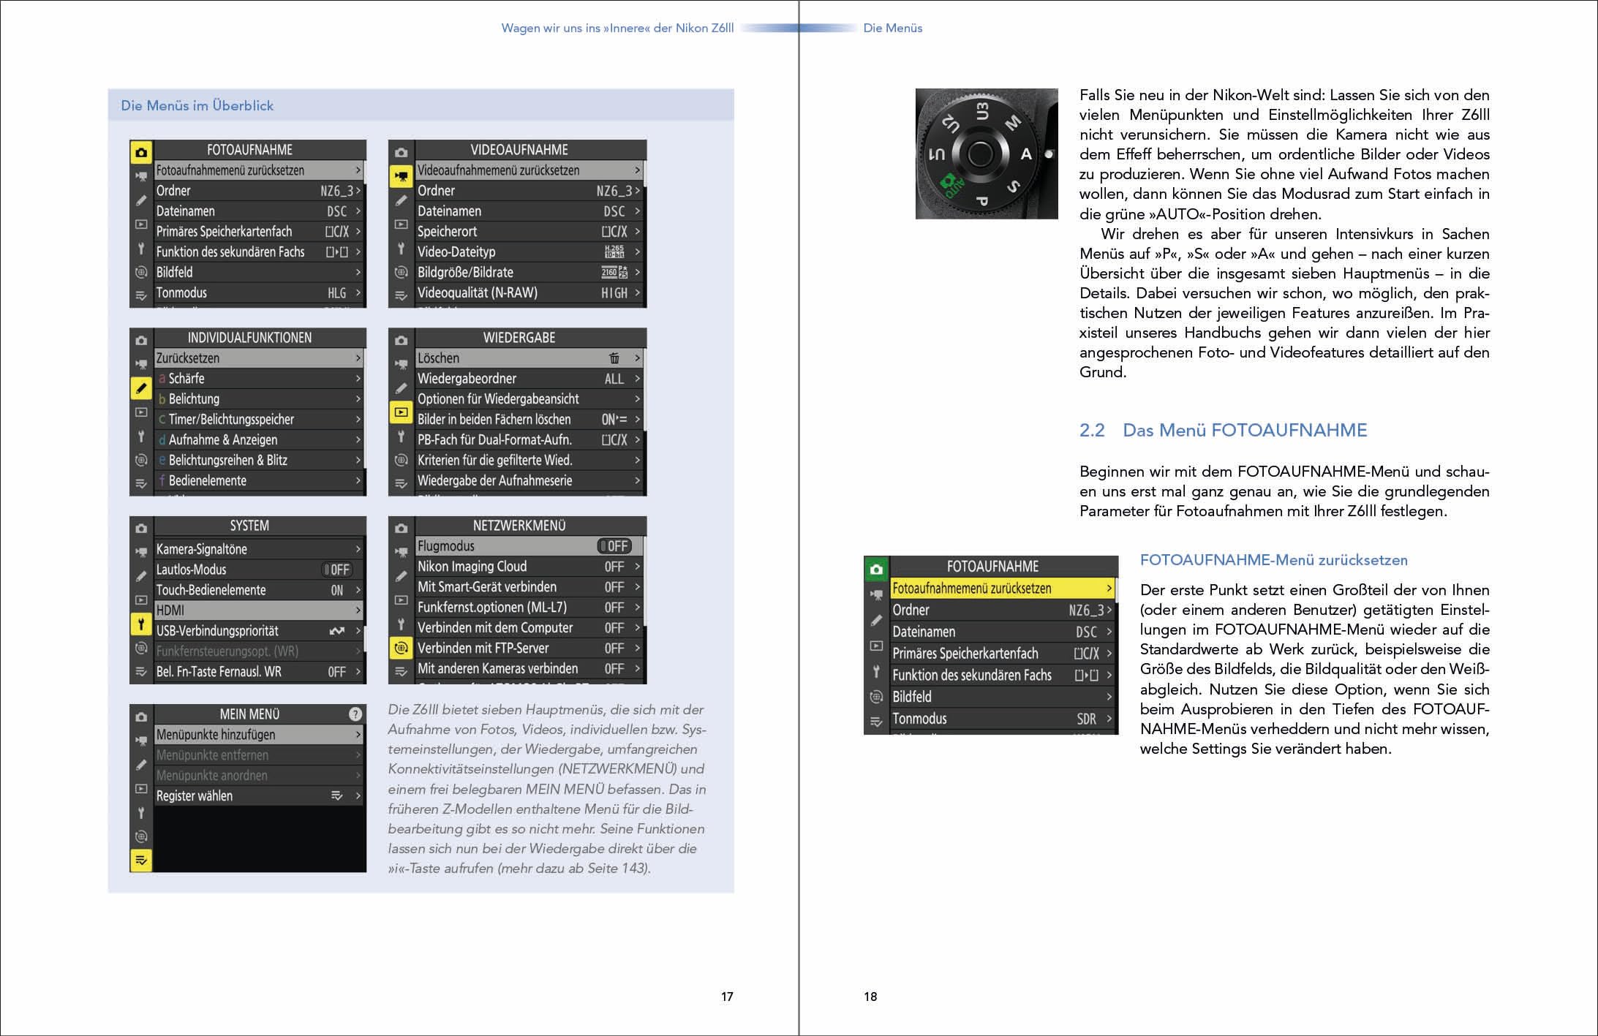
Task: Click USB icon in USB-Verbindungspriorität row
Action: click(x=337, y=631)
